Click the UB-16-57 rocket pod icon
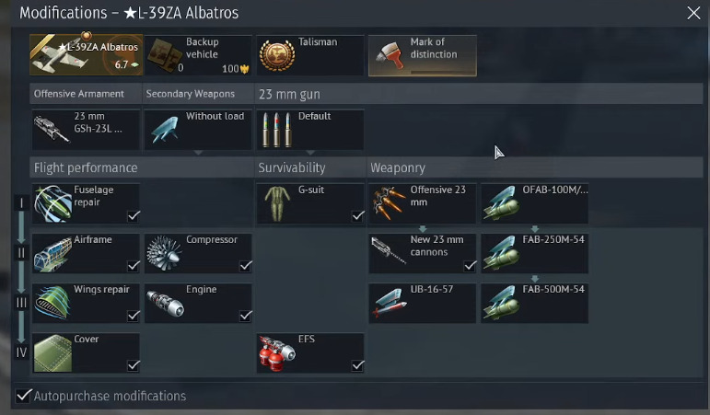This screenshot has height=415, width=710. click(x=389, y=304)
